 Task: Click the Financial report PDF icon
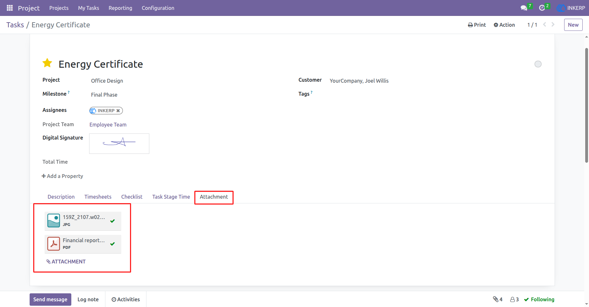(53, 244)
